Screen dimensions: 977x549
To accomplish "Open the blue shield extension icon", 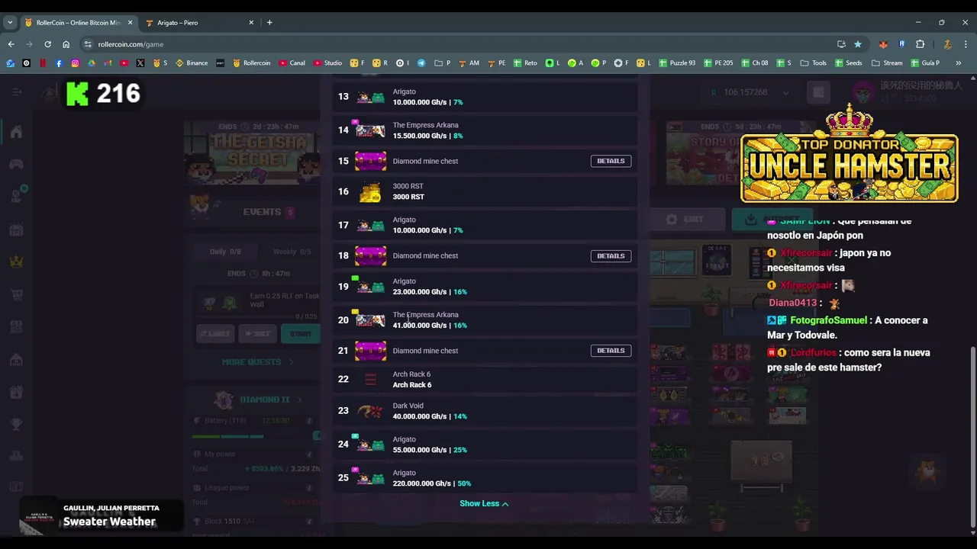I will (902, 44).
